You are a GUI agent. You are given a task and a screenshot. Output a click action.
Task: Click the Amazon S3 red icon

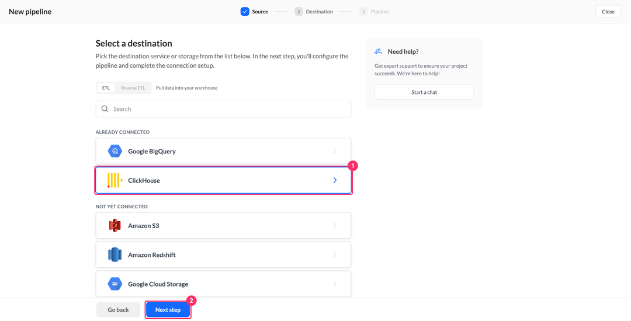[115, 225]
